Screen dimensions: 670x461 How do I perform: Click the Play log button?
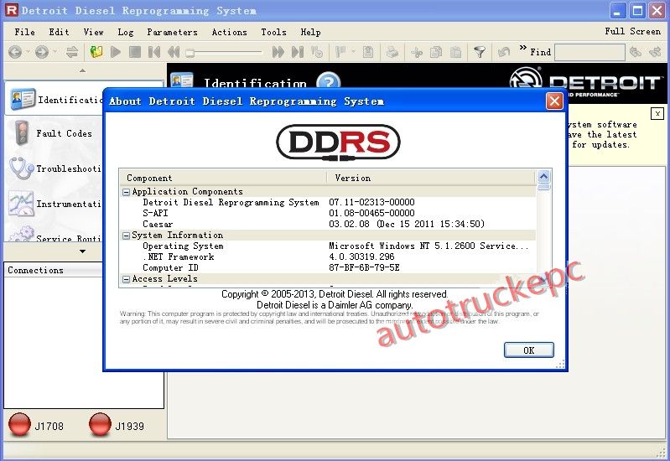(x=116, y=52)
